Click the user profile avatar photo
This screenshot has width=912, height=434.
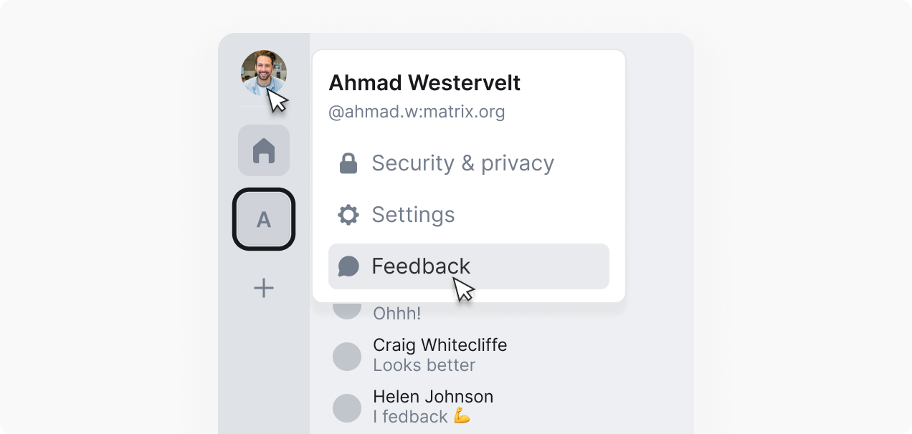[264, 73]
